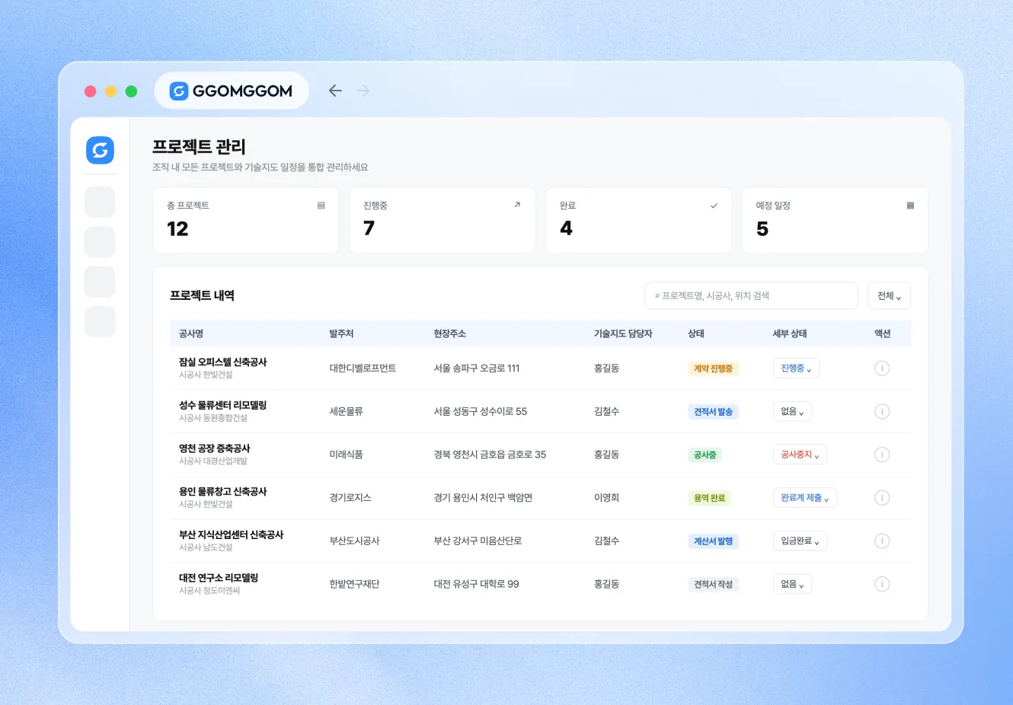Go forward with the right arrow
The height and width of the screenshot is (705, 1013).
(x=363, y=91)
